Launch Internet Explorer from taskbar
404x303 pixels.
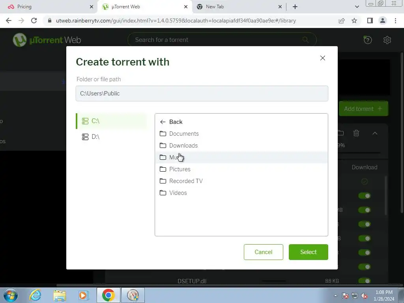click(x=35, y=295)
